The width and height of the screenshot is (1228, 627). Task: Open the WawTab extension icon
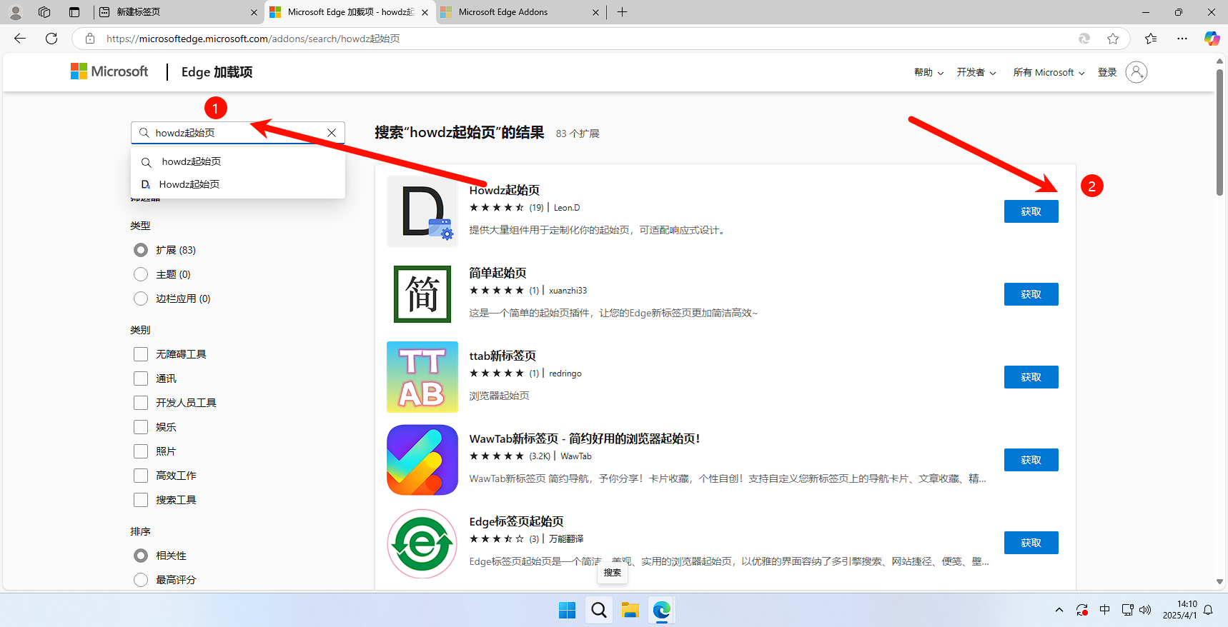pyautogui.click(x=422, y=460)
